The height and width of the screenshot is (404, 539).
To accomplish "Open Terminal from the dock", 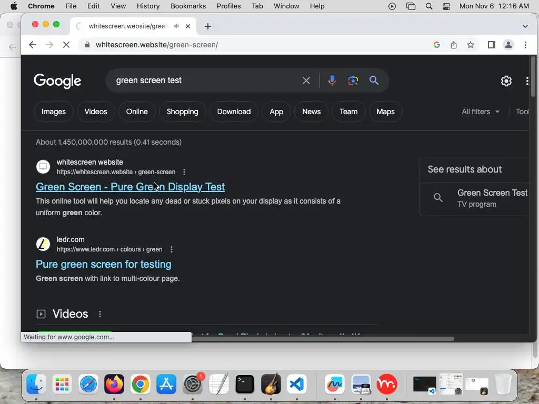I will pos(245,384).
